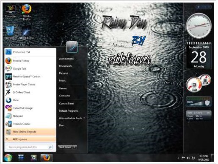Open Administrator user folder
Viewport: 218px width, 164px height.
coord(66,59)
